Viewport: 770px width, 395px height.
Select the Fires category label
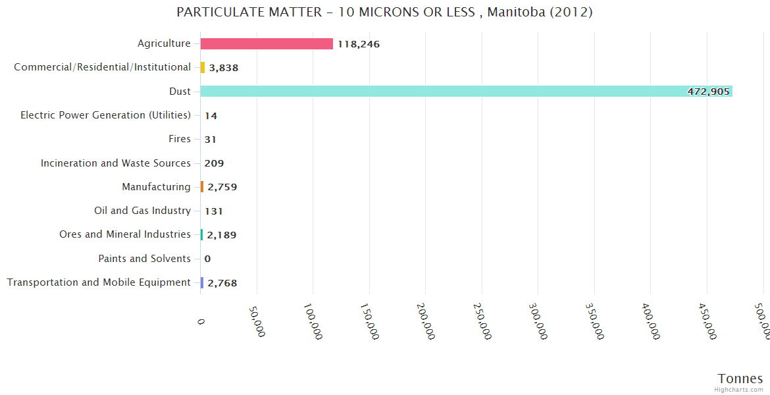coord(180,139)
